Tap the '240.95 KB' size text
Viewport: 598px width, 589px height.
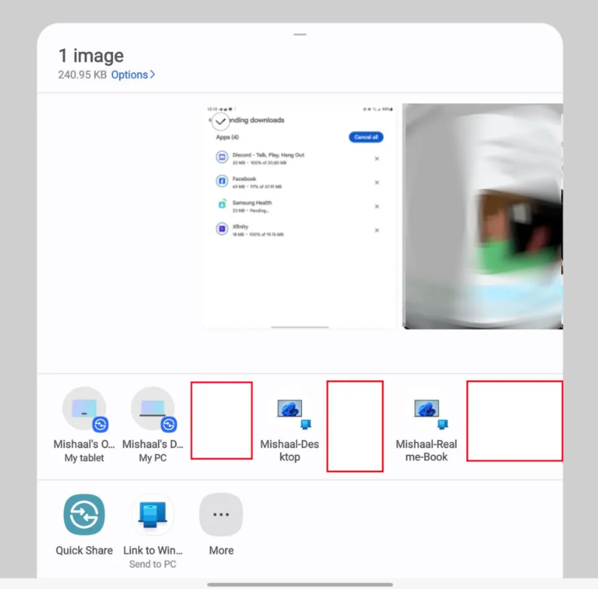82,75
